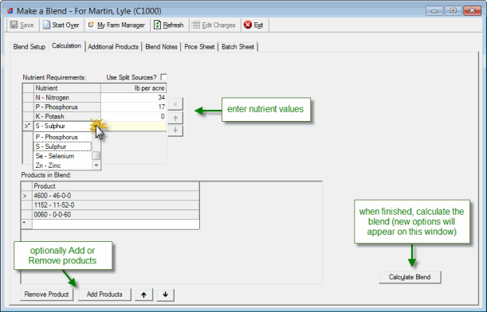Viewport: 487px width, 312px height.
Task: Click the Product column header
Action: 116,186
